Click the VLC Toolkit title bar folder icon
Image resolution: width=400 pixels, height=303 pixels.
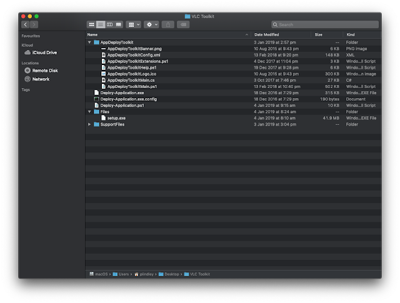pyautogui.click(x=187, y=16)
